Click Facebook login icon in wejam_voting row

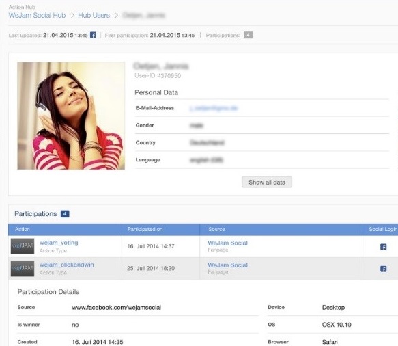383,247
